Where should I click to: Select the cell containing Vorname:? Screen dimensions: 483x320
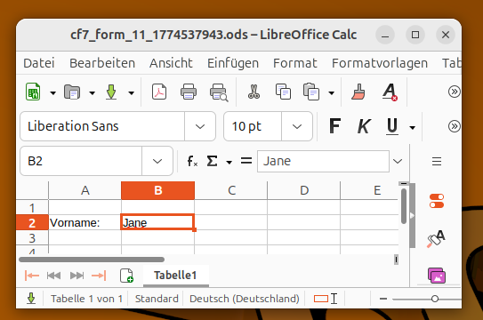[85, 222]
